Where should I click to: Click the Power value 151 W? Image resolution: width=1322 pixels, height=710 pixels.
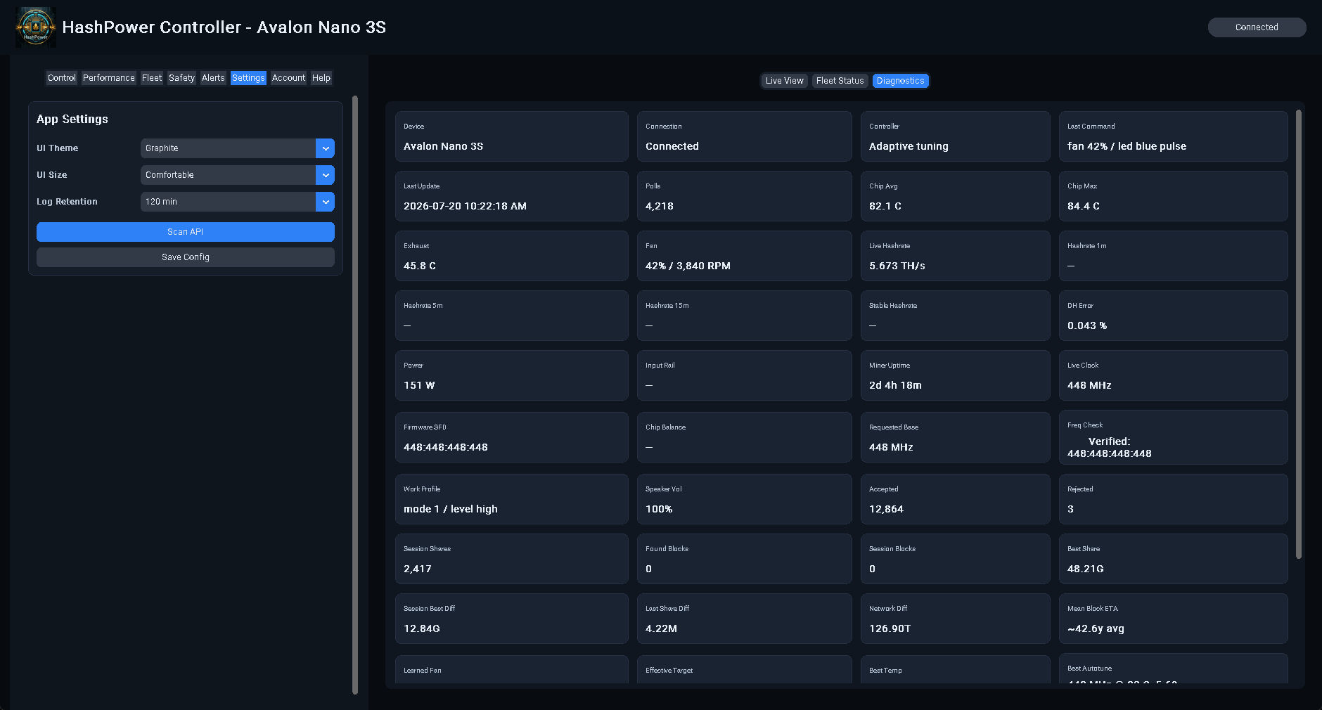pos(419,385)
